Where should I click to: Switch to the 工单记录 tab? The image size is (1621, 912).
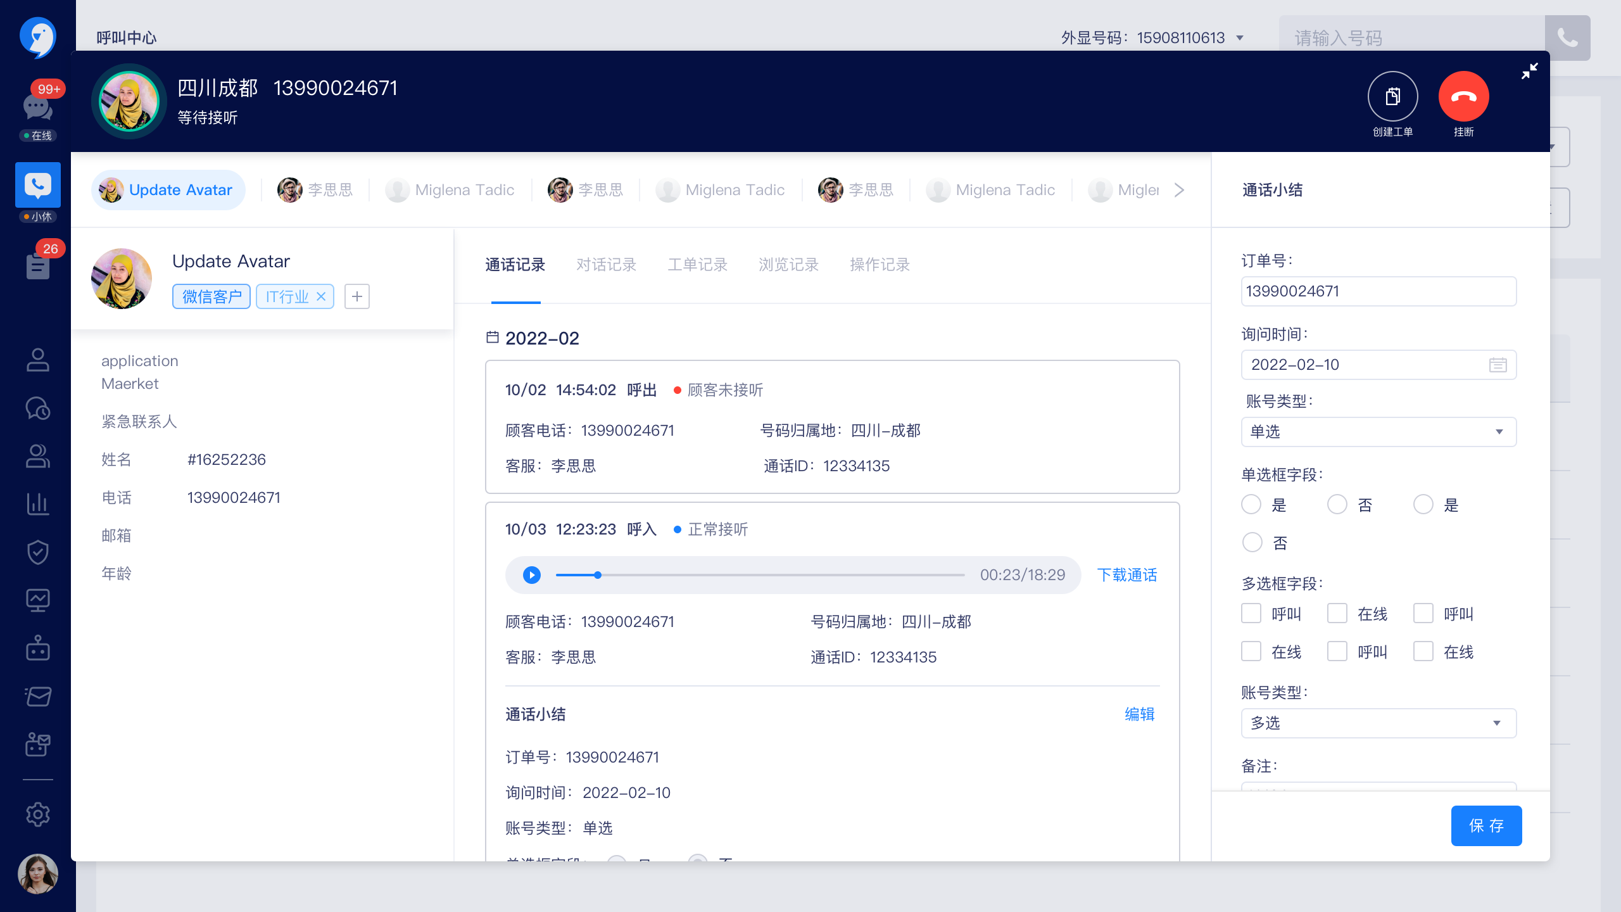(x=697, y=265)
